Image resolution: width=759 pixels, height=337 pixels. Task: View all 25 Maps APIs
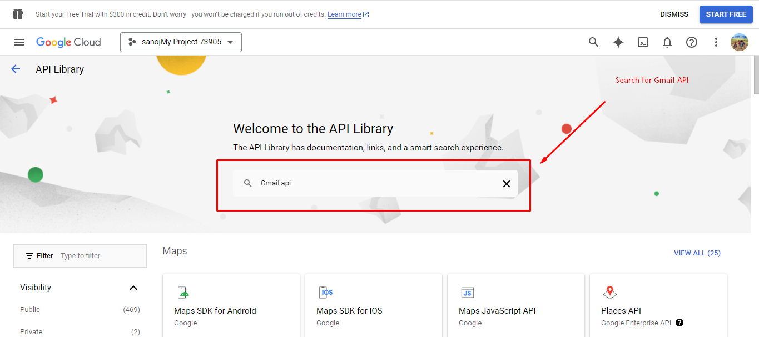[697, 253]
